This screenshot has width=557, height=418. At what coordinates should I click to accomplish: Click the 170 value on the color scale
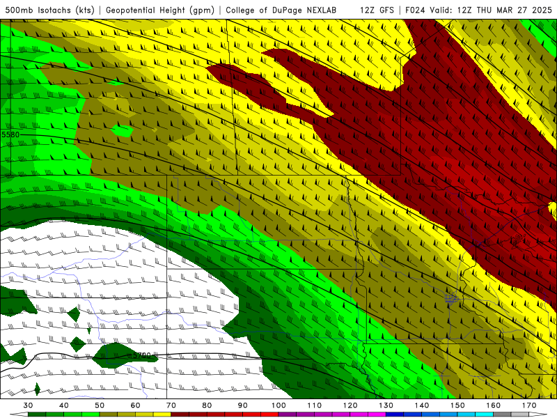[529, 405]
